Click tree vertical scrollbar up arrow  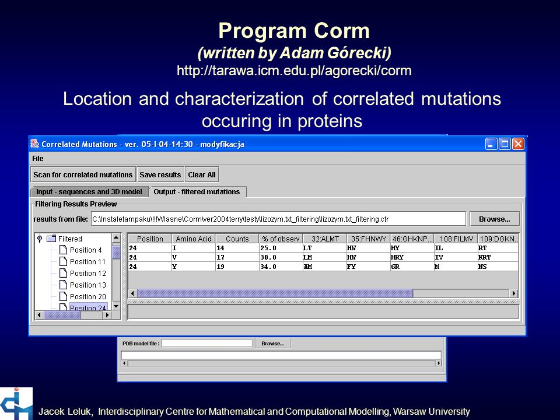click(x=116, y=238)
